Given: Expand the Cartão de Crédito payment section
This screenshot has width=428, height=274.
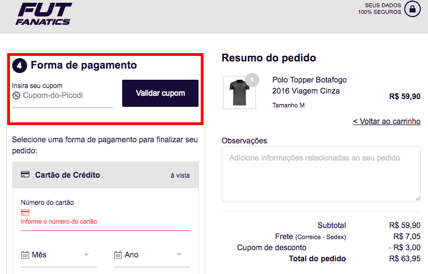Looking at the screenshot, I should click(105, 175).
